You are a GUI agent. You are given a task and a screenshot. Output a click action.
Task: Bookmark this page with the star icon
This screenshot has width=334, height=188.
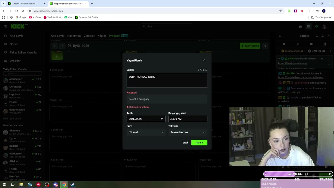point(281,11)
